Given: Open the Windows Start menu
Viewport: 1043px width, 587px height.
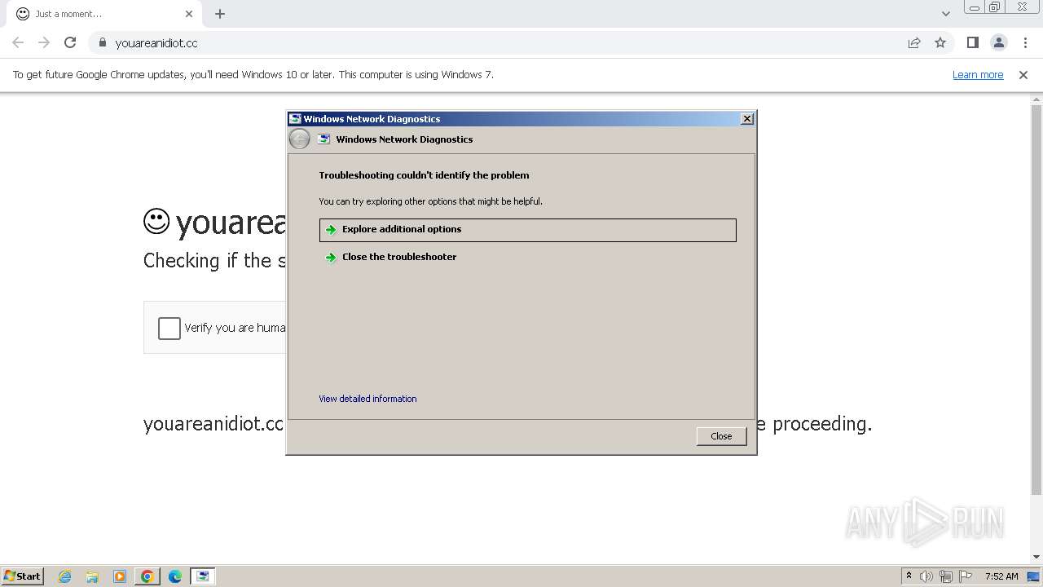Looking at the screenshot, I should pyautogui.click(x=23, y=576).
